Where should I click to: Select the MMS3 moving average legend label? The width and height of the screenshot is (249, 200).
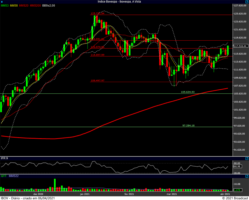(4, 6)
